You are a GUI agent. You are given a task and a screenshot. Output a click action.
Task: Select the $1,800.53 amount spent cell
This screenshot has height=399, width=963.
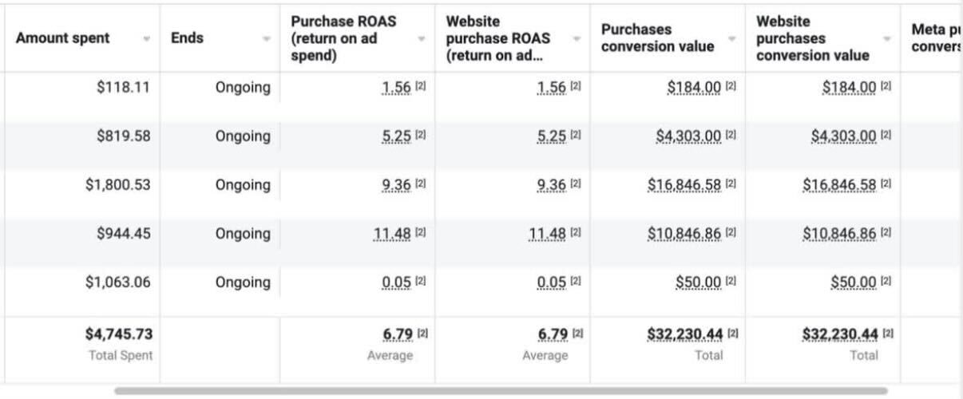(x=117, y=185)
